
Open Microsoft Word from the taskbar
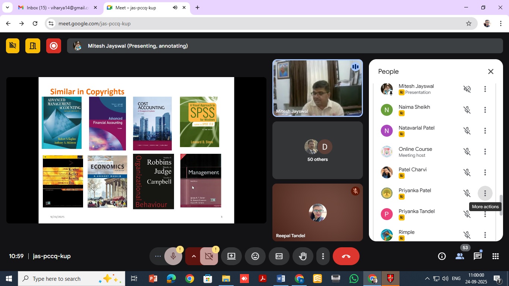click(281, 279)
